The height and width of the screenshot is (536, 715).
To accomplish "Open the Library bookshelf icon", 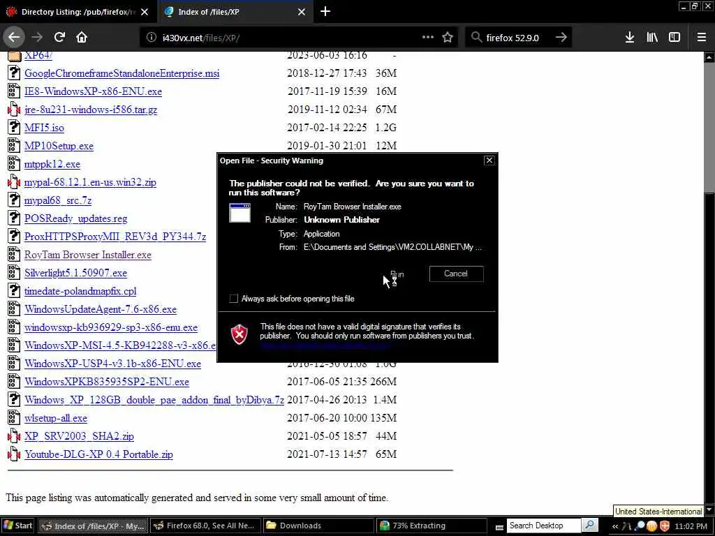I will point(652,38).
